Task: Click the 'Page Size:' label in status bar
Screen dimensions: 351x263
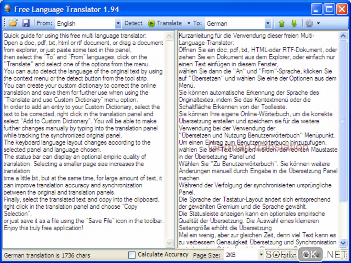Action: pyautogui.click(x=206, y=255)
